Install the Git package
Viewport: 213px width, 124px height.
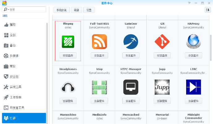[x=162, y=55]
